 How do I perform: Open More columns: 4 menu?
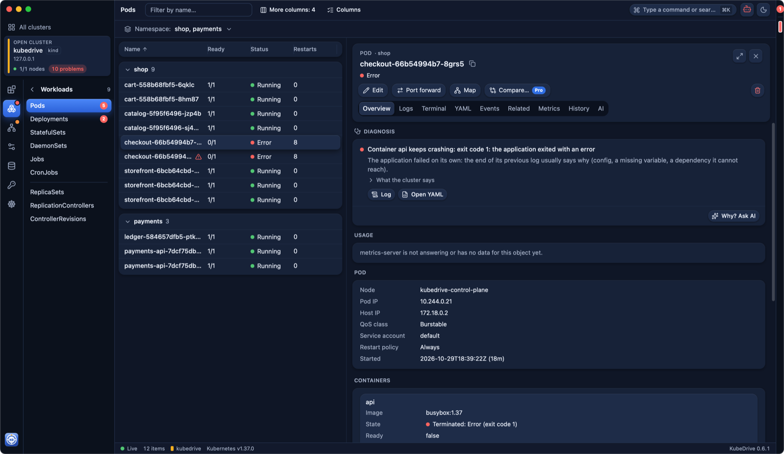click(288, 10)
